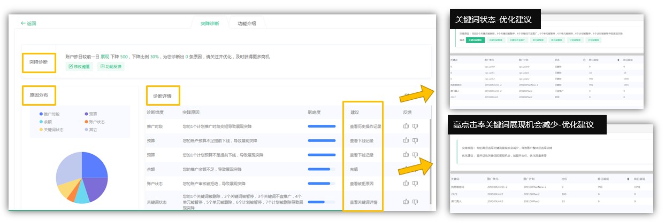The width and height of the screenshot is (665, 222).
Task: Thumbs up the 推广时段 diagnosis row
Action: 406,126
